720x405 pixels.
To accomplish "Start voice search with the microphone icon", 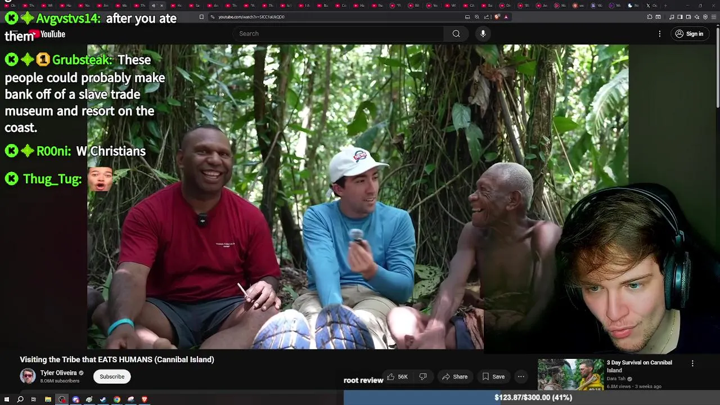I will point(483,34).
